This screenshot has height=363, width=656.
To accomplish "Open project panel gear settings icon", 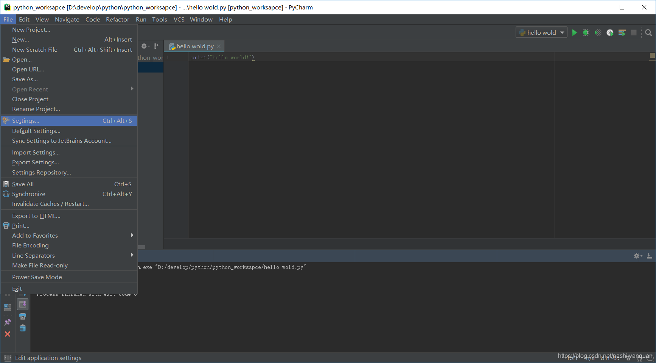I will click(145, 46).
